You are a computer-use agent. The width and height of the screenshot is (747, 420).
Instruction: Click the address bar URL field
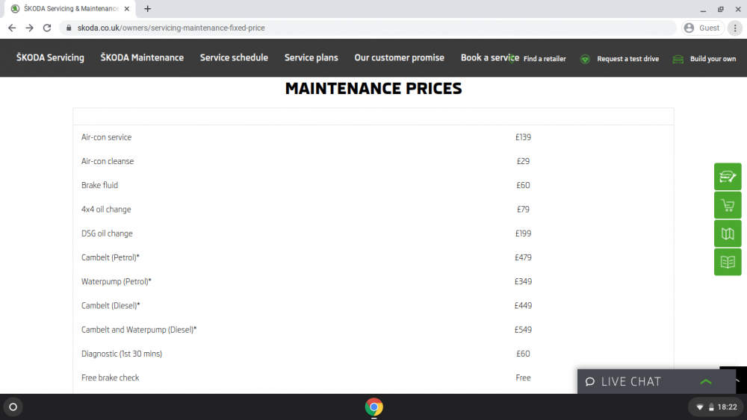pos(367,28)
